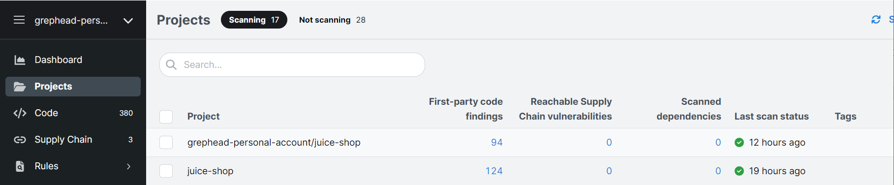
Task: Open grephead-personal-account/juice-shop project
Action: pos(274,143)
